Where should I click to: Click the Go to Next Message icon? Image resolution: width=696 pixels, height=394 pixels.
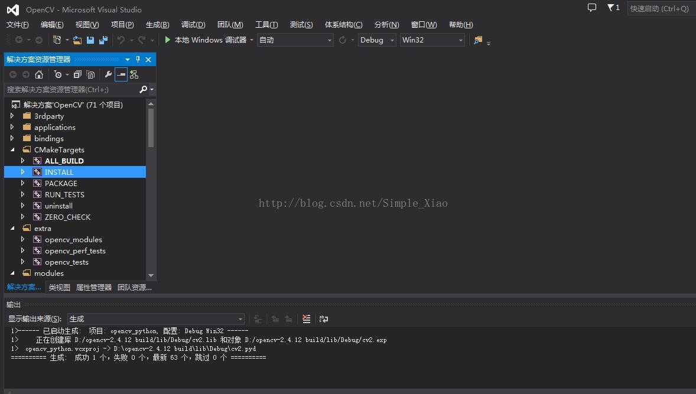tap(288, 318)
